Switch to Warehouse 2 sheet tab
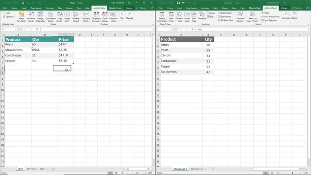 [197, 169]
